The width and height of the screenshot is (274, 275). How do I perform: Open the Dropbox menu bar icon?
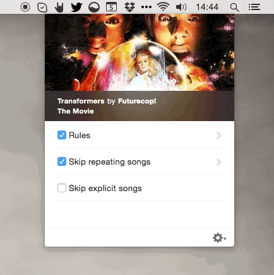point(129,7)
